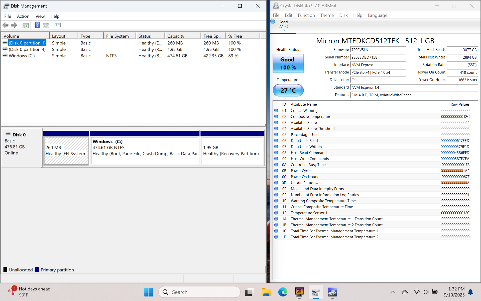Select the Composite Temperature attribute row
The height and width of the screenshot is (301, 481).
point(372,116)
